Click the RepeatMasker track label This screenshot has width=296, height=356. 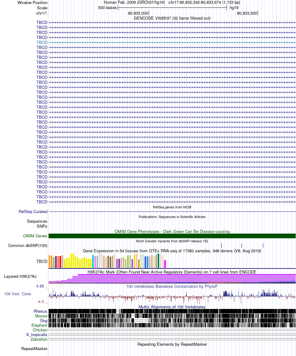[34, 349]
